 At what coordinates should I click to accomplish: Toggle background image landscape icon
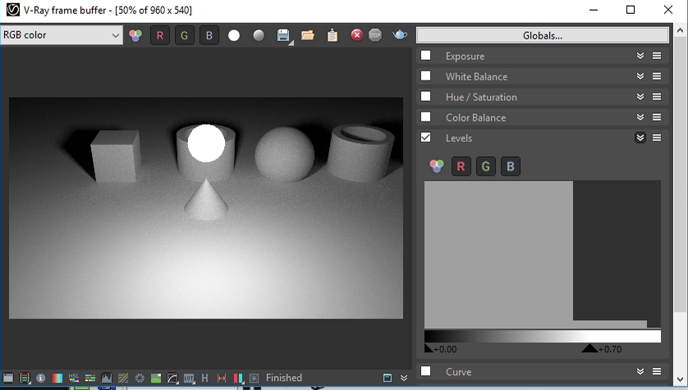156,378
